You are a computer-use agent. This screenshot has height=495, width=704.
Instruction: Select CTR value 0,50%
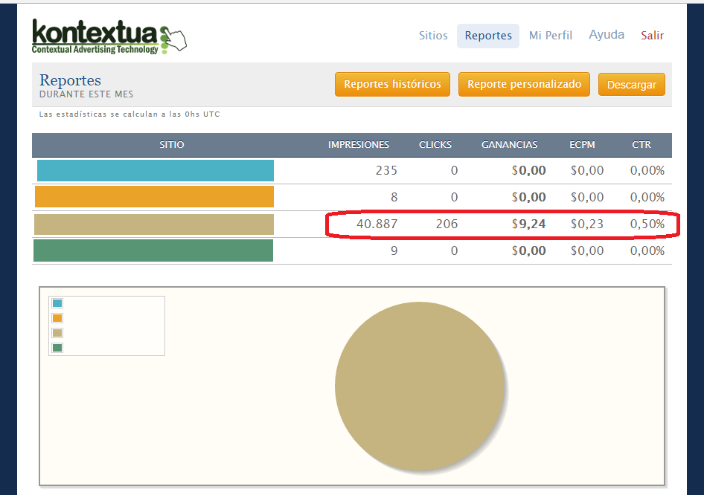pos(647,224)
